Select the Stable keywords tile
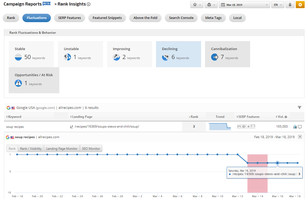This screenshot has height=199, width=306. click(x=31, y=54)
